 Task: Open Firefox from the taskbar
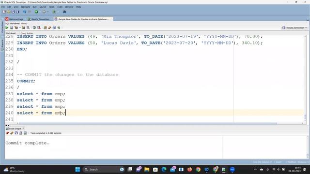click(189, 170)
